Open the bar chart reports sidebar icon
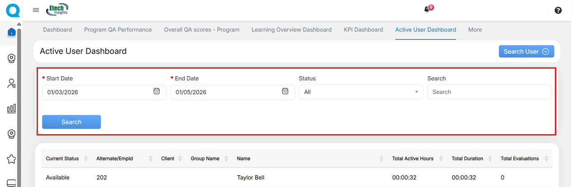Screen dimensions: 572x187 (12, 108)
